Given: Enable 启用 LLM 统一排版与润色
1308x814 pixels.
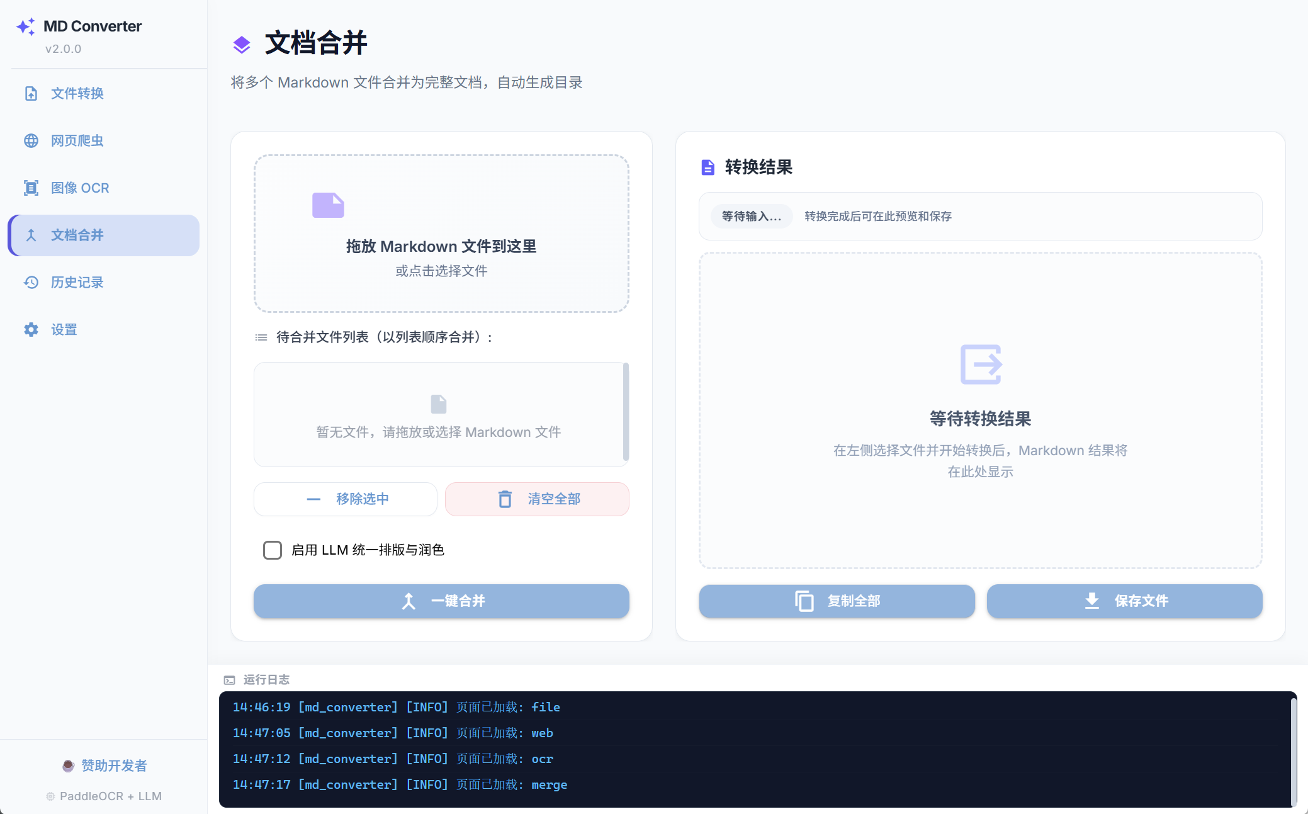Looking at the screenshot, I should coord(272,550).
